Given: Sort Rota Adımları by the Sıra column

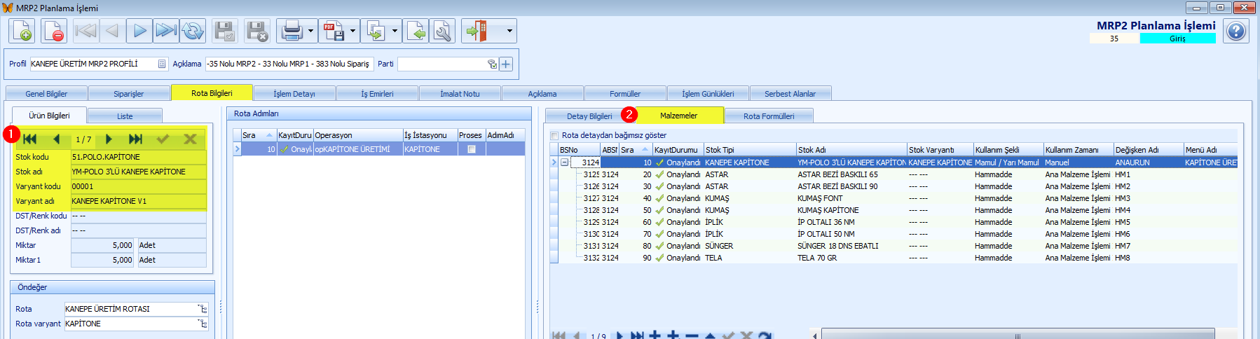Looking at the screenshot, I should coord(258,135).
